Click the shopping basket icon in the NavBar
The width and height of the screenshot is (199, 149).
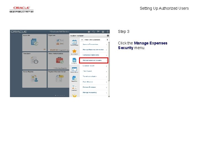pos(74,96)
